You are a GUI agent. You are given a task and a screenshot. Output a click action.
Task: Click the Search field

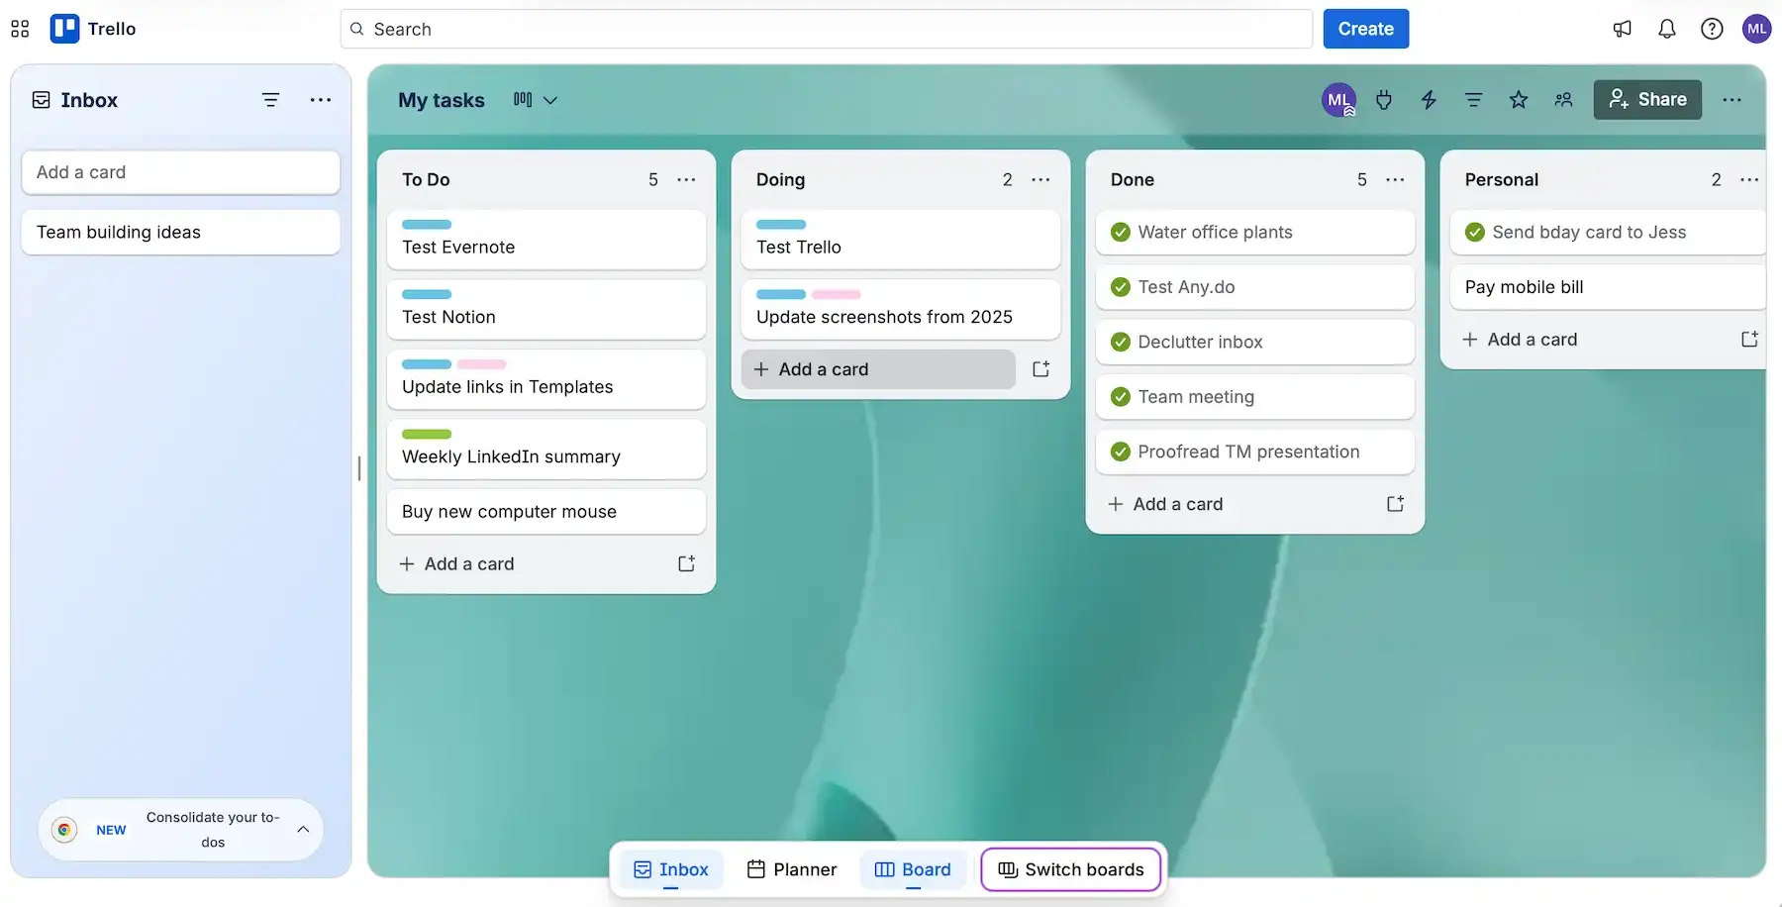tap(827, 29)
